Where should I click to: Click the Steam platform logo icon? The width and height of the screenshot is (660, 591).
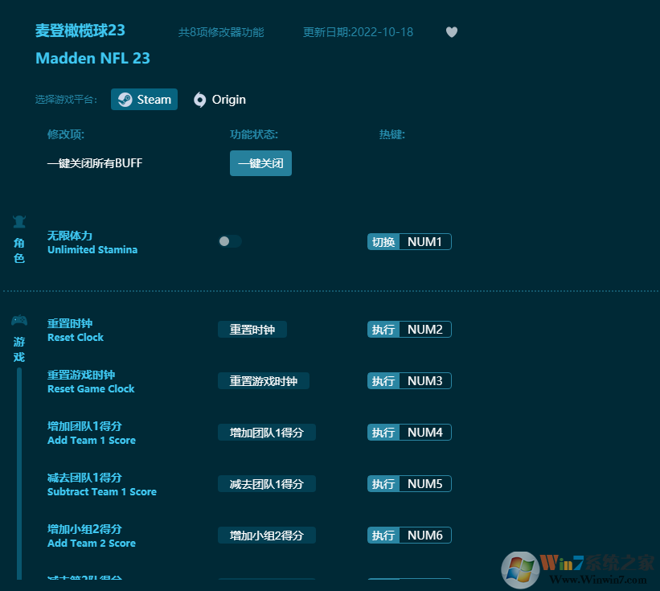tap(125, 99)
